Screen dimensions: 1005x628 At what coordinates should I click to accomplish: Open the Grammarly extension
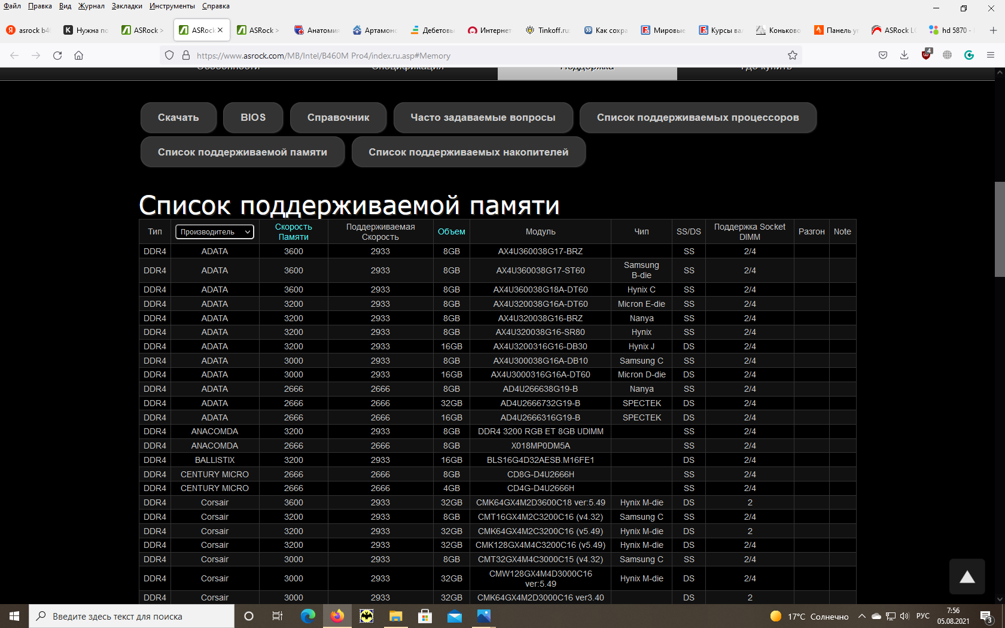[x=969, y=56]
